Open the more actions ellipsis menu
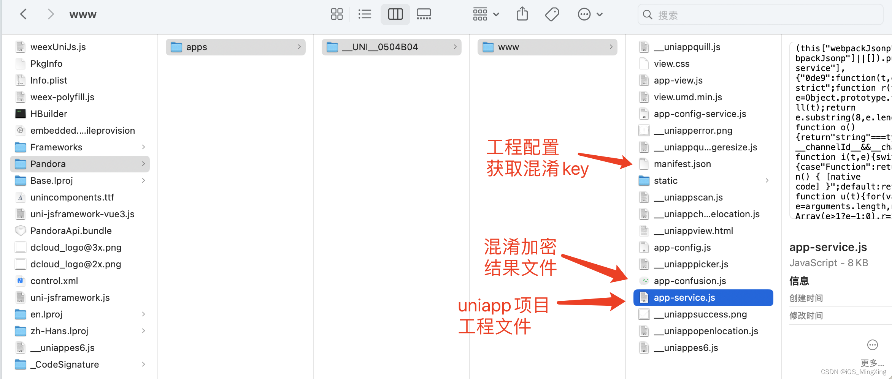The height and width of the screenshot is (379, 892). [x=590, y=14]
